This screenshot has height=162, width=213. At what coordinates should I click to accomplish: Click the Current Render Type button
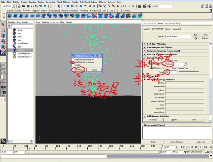click(x=180, y=68)
